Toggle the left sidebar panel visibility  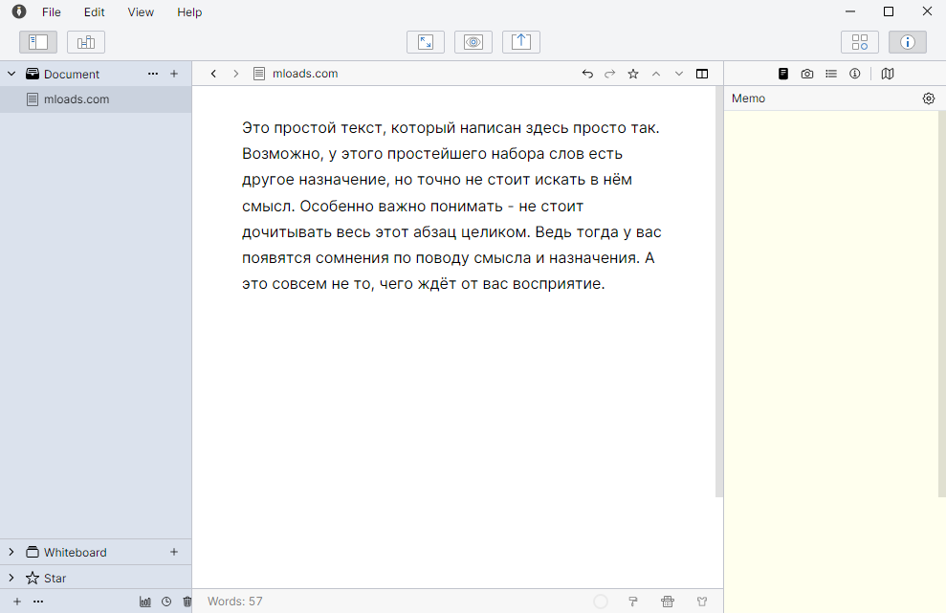pos(38,41)
